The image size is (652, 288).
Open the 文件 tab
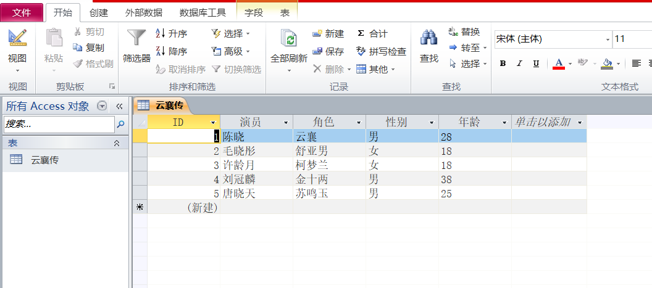coord(21,12)
